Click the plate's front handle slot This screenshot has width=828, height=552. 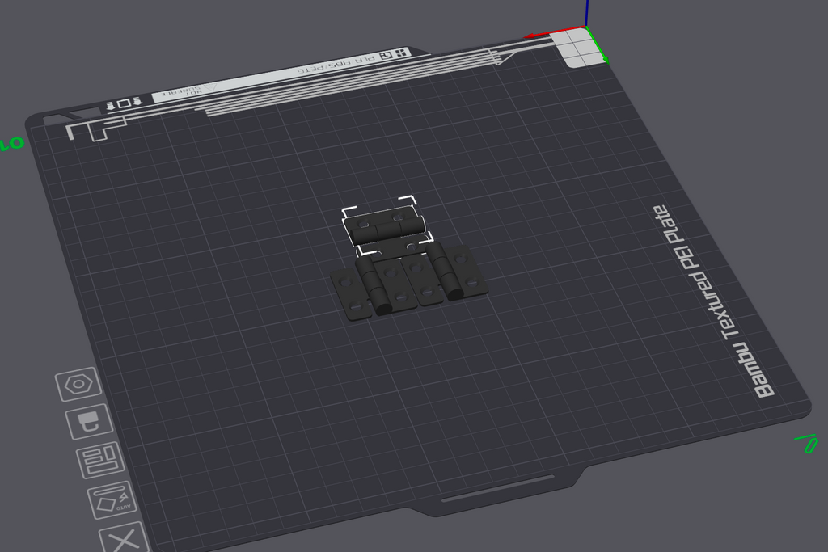[x=497, y=487]
